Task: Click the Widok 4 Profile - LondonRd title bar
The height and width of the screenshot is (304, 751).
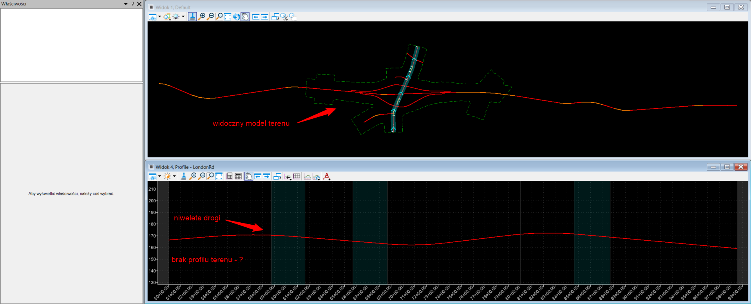Action: click(392, 167)
